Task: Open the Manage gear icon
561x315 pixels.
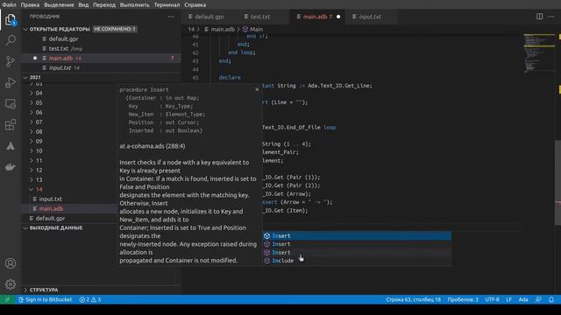Action: pos(11,284)
